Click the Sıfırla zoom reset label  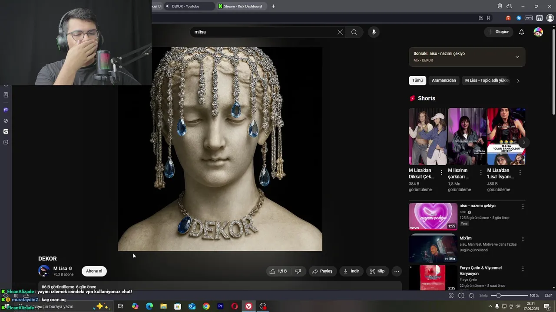tap(483, 296)
